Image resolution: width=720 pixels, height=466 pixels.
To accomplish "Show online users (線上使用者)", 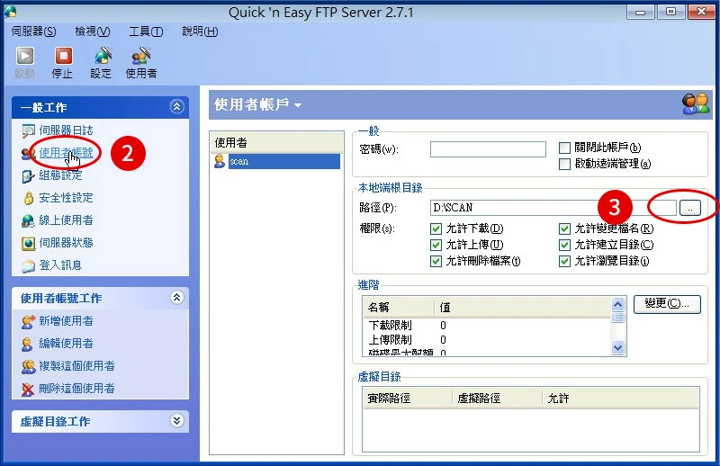I will [x=65, y=220].
